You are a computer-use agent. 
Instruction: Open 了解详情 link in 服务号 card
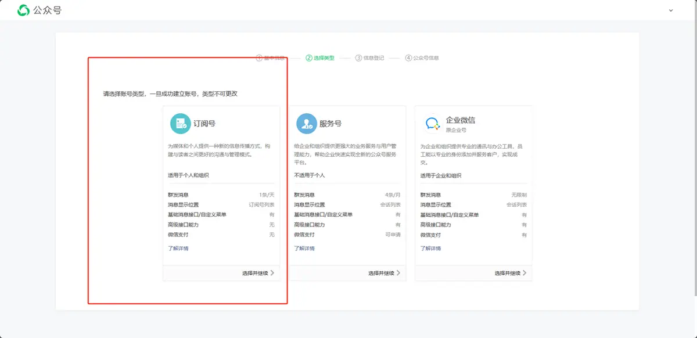304,249
